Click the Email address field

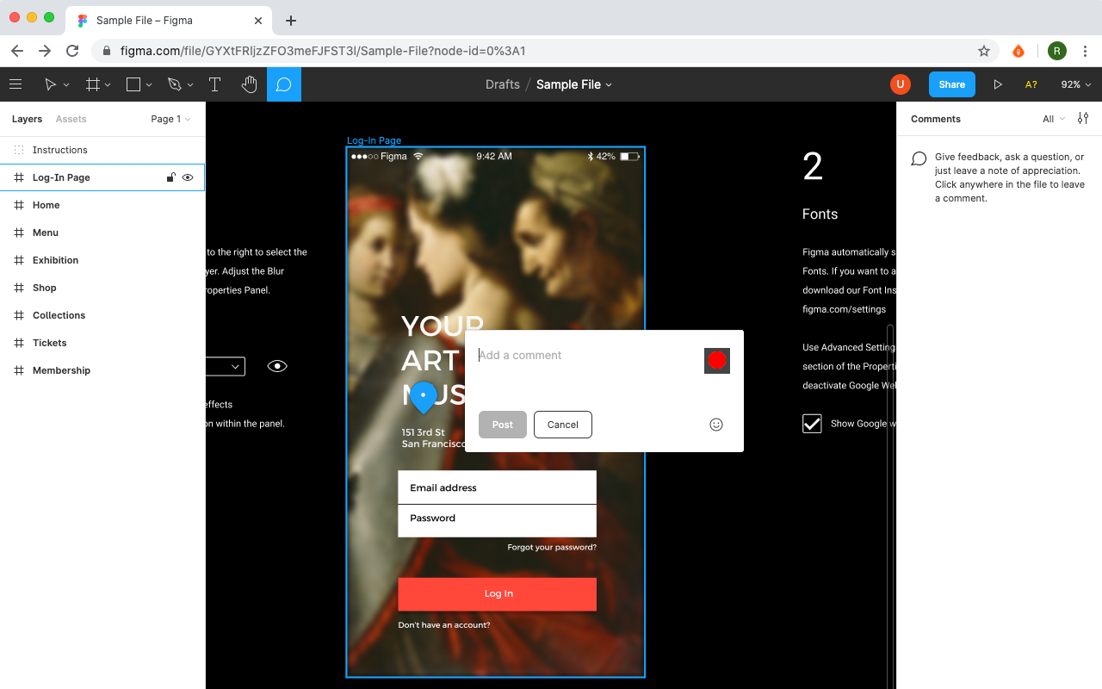(497, 487)
